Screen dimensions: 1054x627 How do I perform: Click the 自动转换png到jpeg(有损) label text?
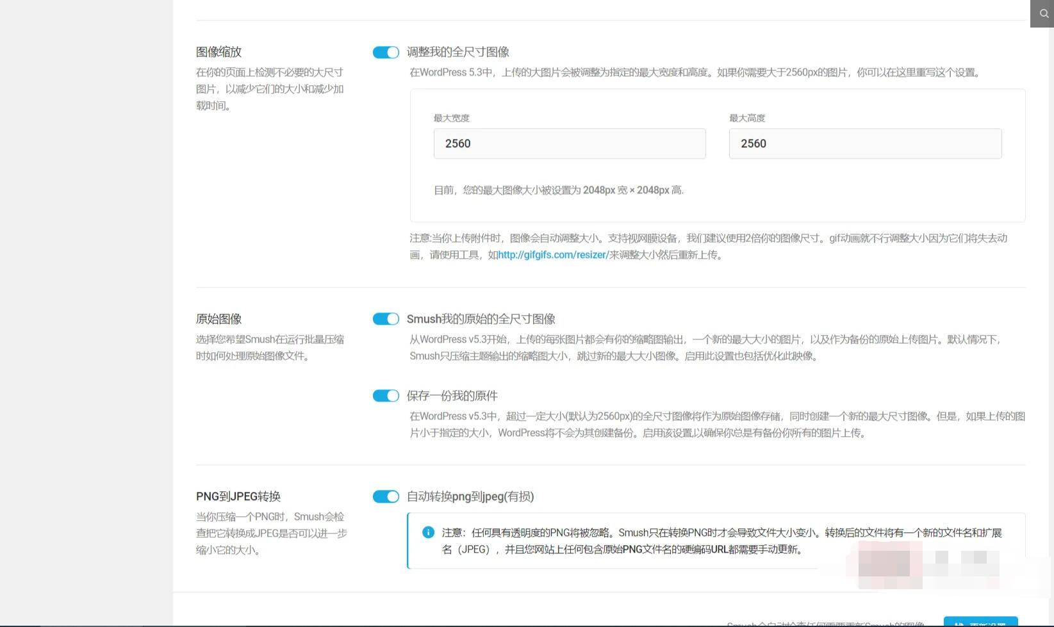pyautogui.click(x=470, y=496)
